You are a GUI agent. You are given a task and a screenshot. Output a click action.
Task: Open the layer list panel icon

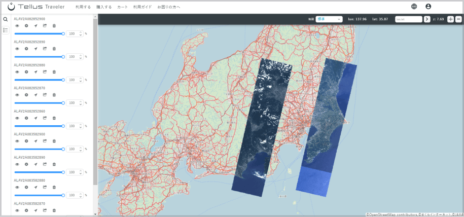click(6, 30)
